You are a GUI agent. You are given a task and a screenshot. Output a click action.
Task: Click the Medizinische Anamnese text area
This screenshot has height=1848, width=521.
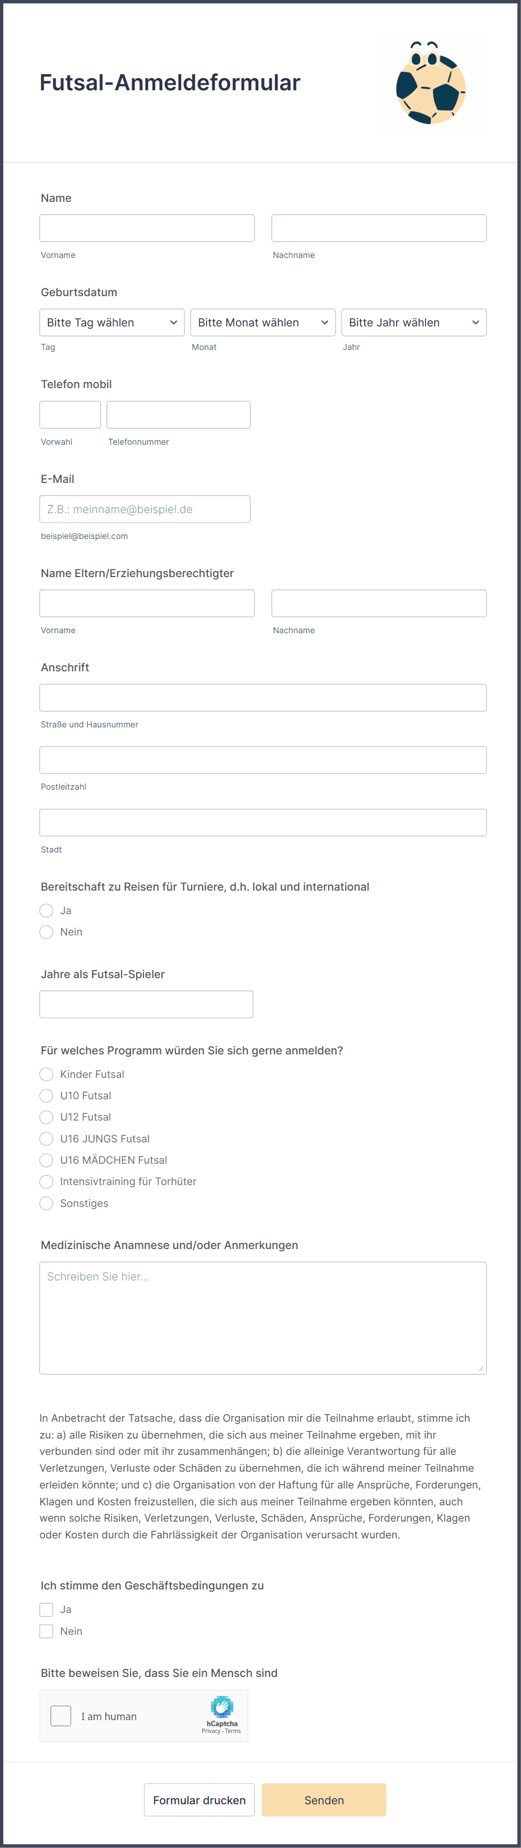263,1318
